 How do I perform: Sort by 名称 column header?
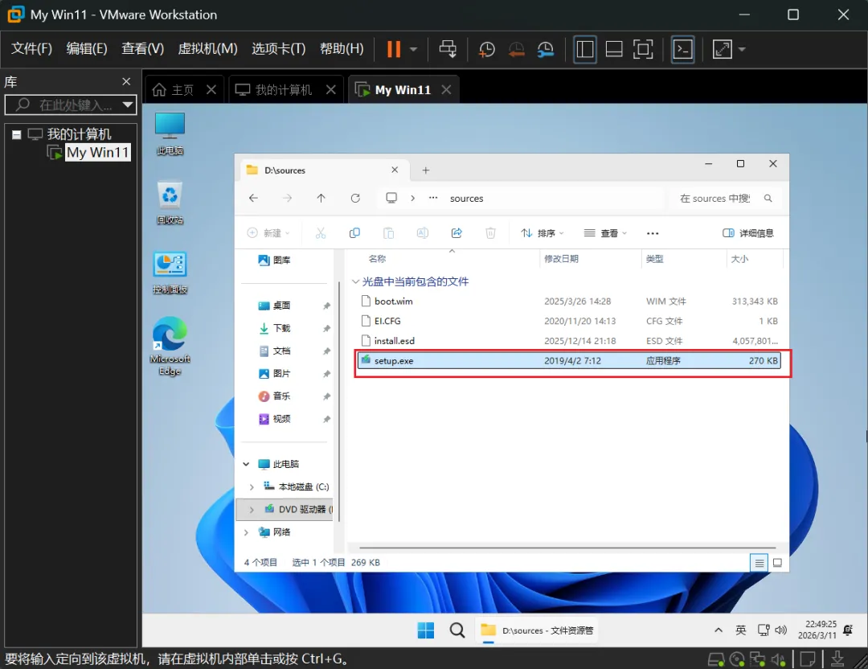click(x=378, y=259)
